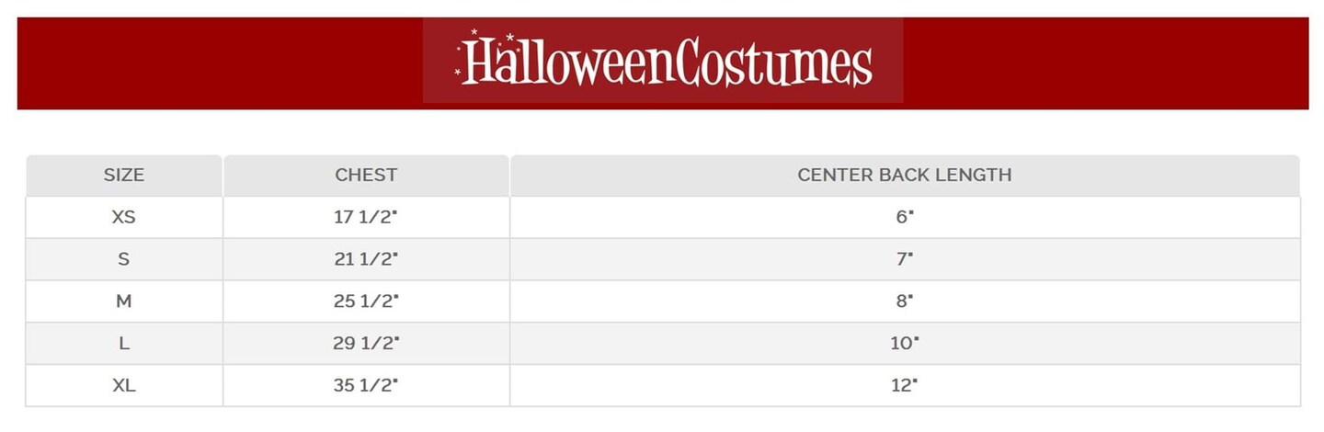1324x432 pixels.
Task: Highlight the 29 1/2" chest value
Action: [x=366, y=344]
